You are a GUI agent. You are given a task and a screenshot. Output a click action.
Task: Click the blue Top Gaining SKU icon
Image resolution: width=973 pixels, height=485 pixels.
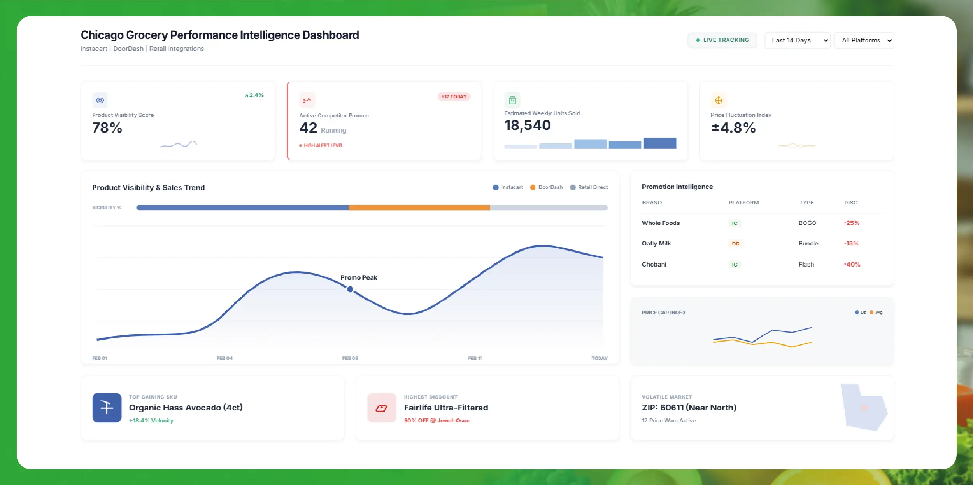[x=107, y=407]
